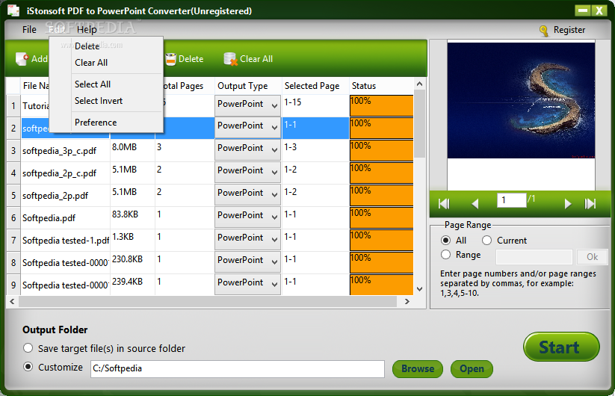
Task: Choose Clear All from the Edit menu
Action: (91, 63)
